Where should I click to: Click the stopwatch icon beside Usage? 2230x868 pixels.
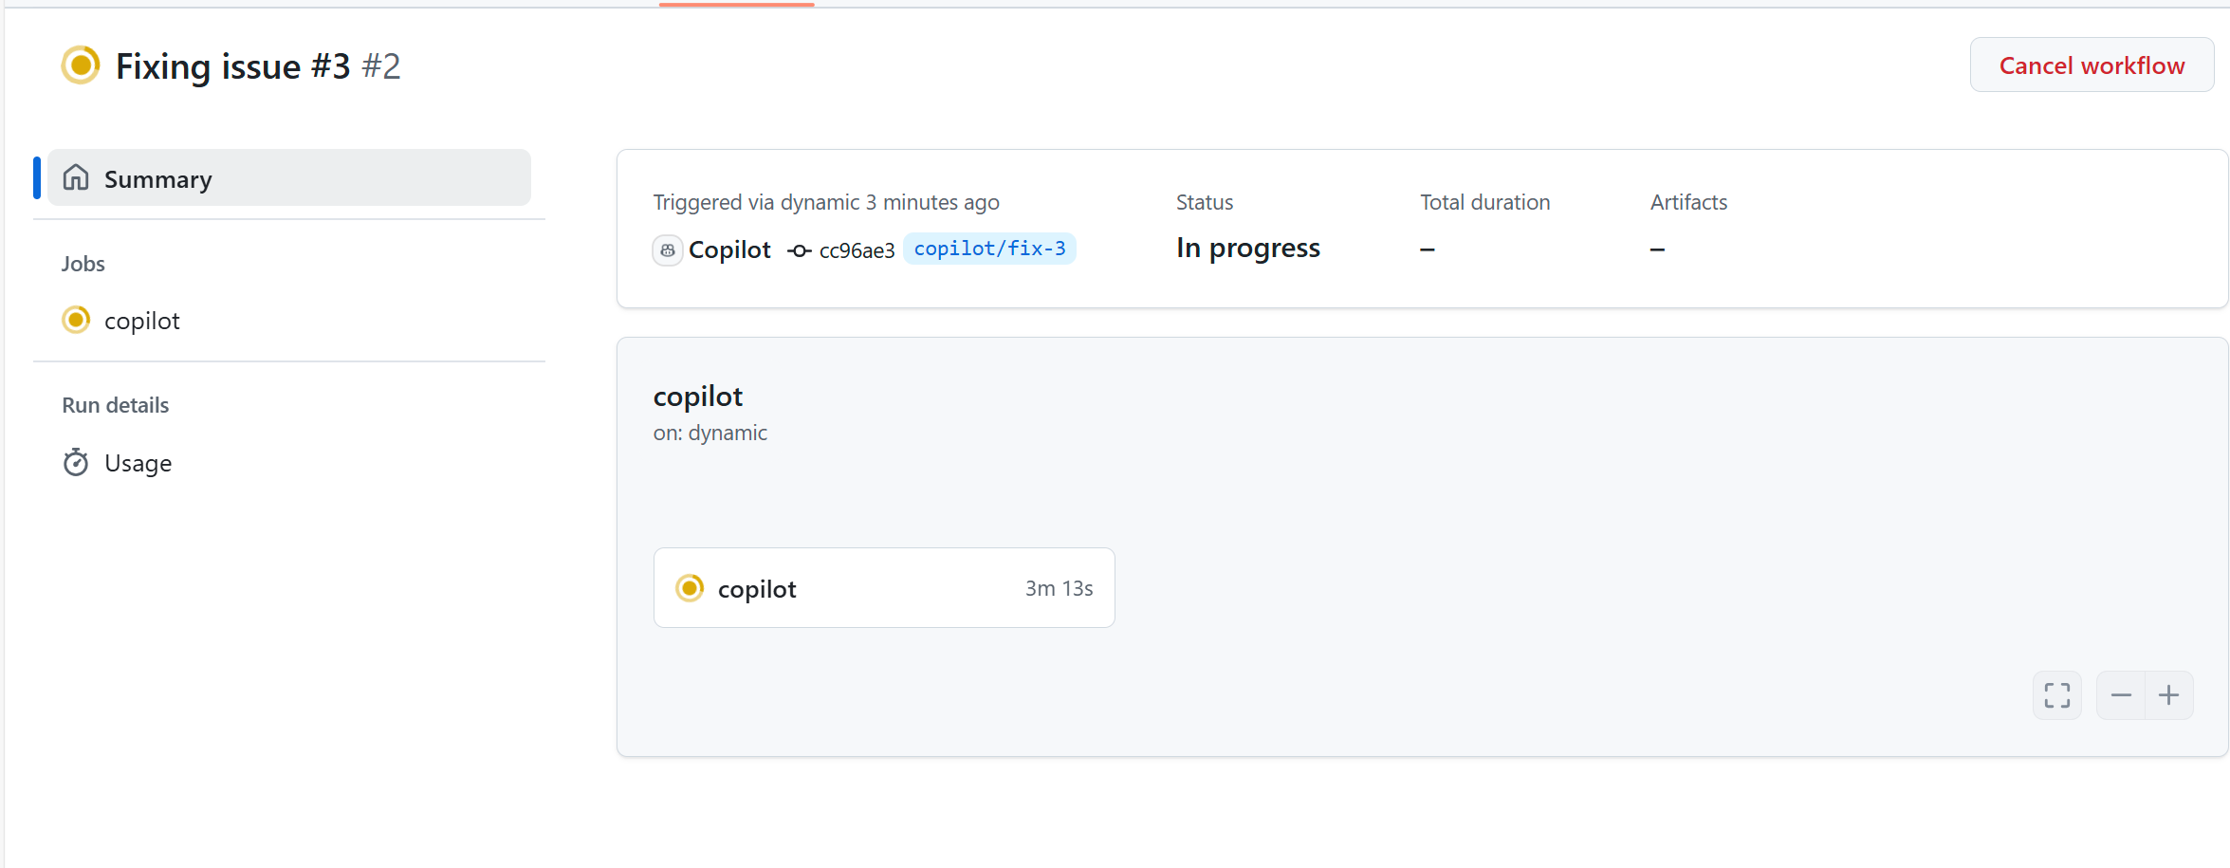[x=75, y=462]
